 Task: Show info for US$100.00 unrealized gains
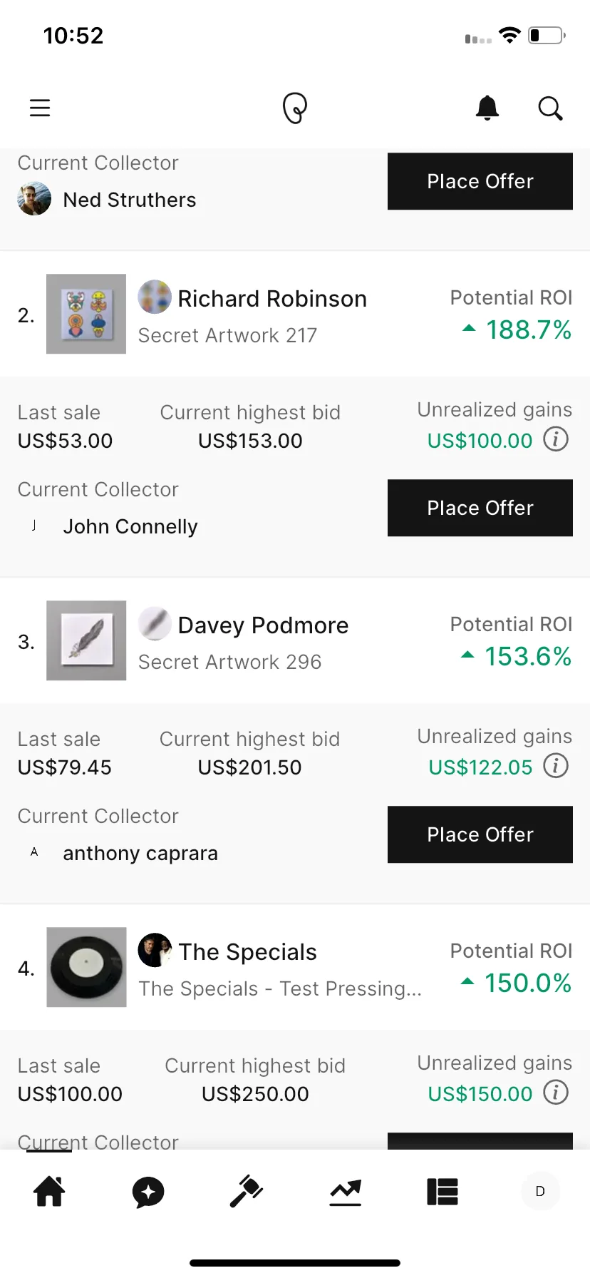pyautogui.click(x=556, y=439)
